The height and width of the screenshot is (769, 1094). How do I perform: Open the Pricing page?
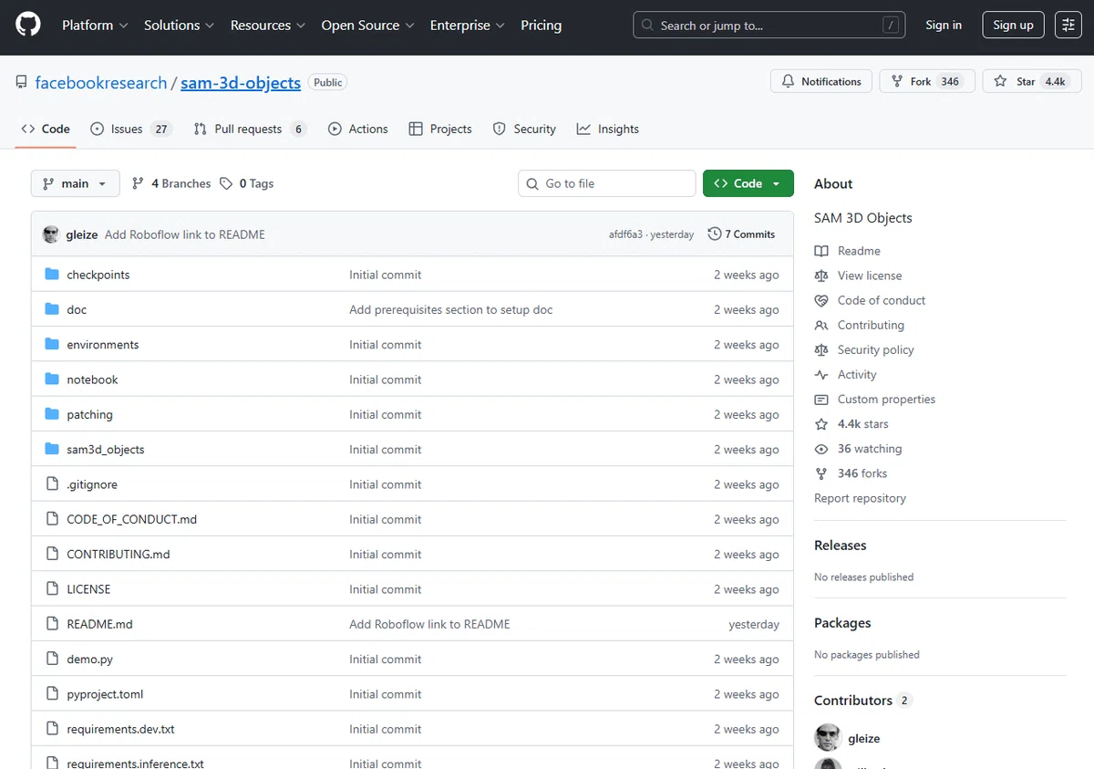coord(541,25)
